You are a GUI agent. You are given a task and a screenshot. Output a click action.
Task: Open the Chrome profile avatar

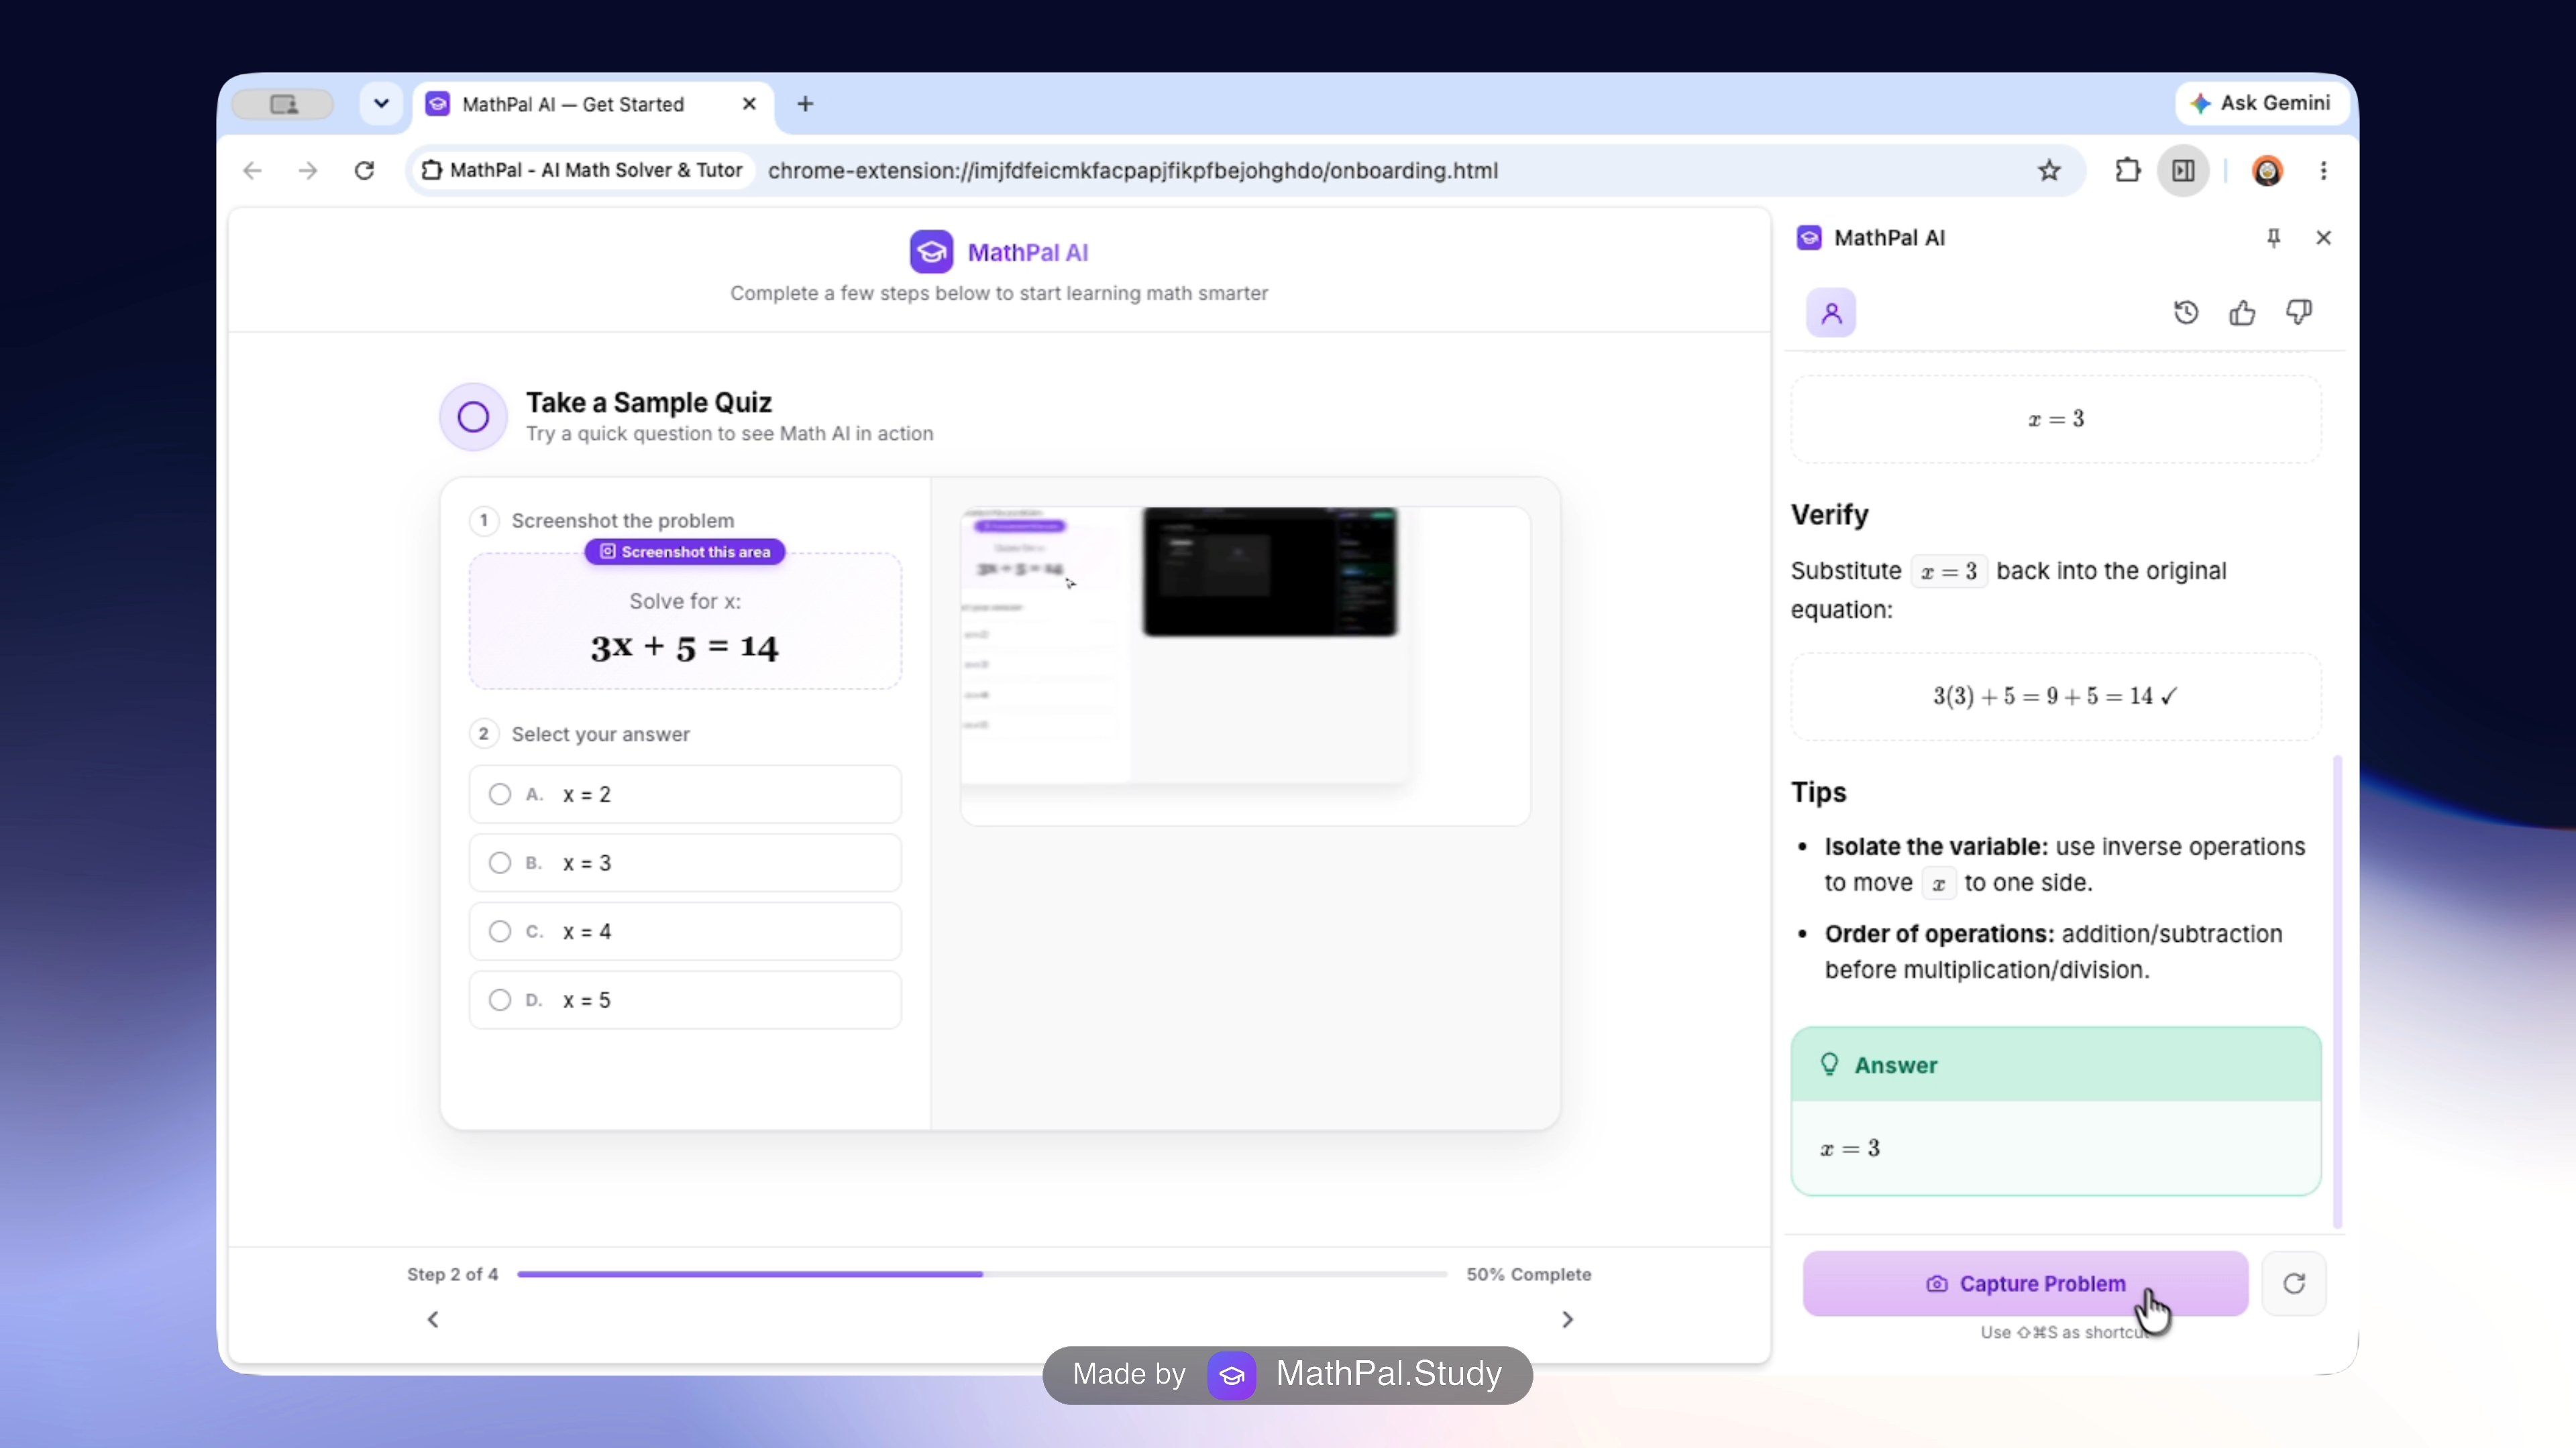pos(2267,171)
